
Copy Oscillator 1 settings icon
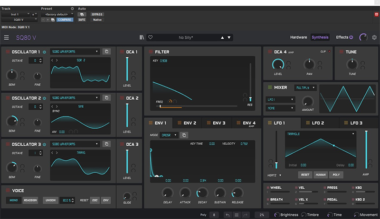pyautogui.click(x=106, y=52)
